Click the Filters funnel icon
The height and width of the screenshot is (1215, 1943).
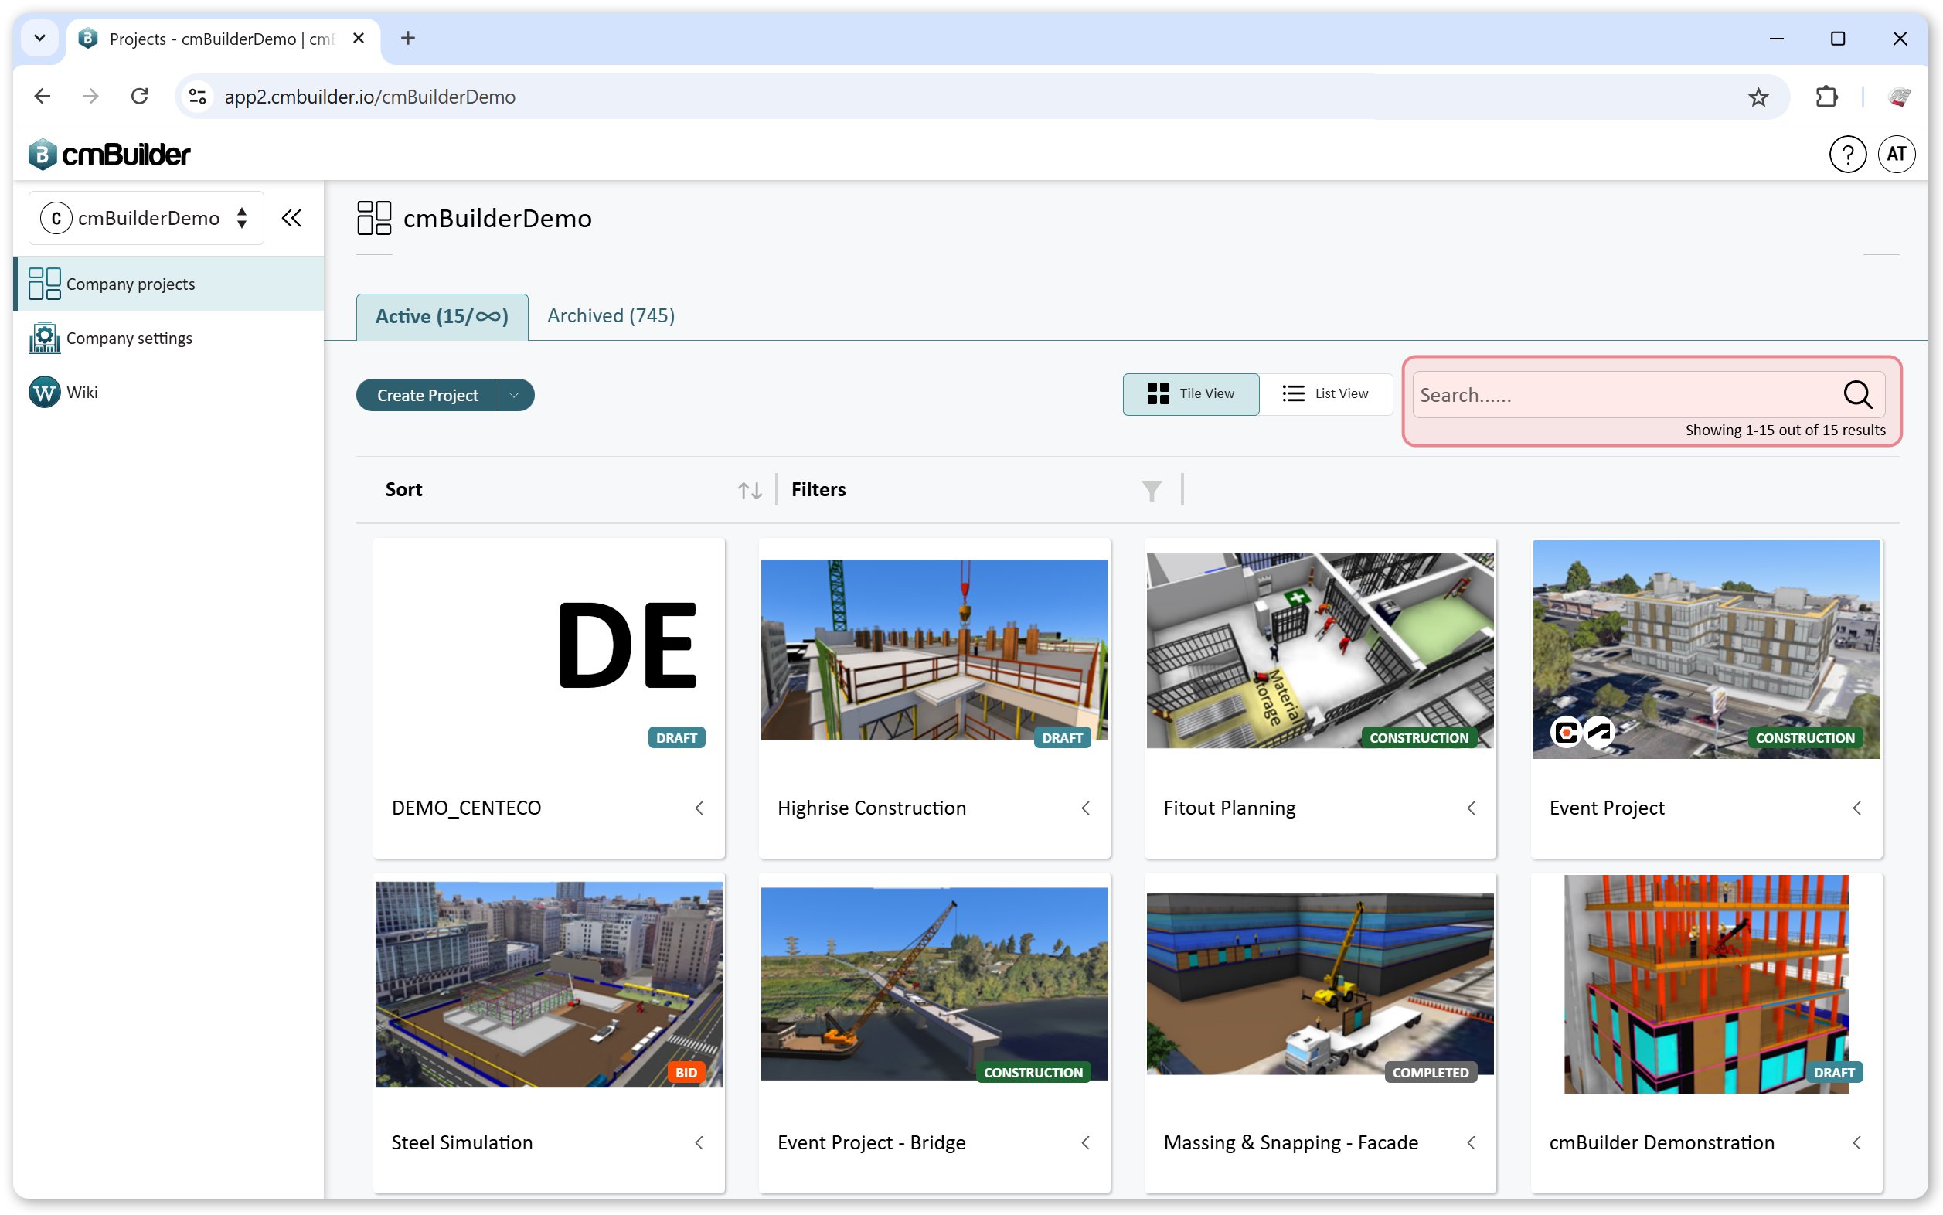pos(1151,490)
